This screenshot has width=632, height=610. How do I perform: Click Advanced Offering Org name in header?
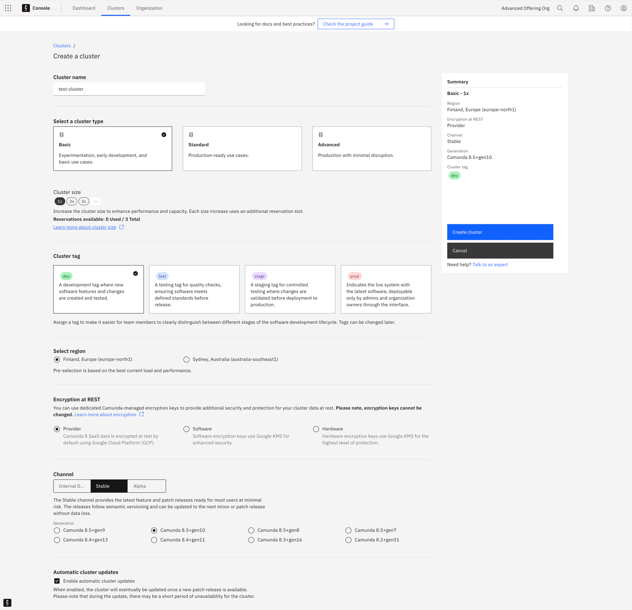(x=525, y=8)
